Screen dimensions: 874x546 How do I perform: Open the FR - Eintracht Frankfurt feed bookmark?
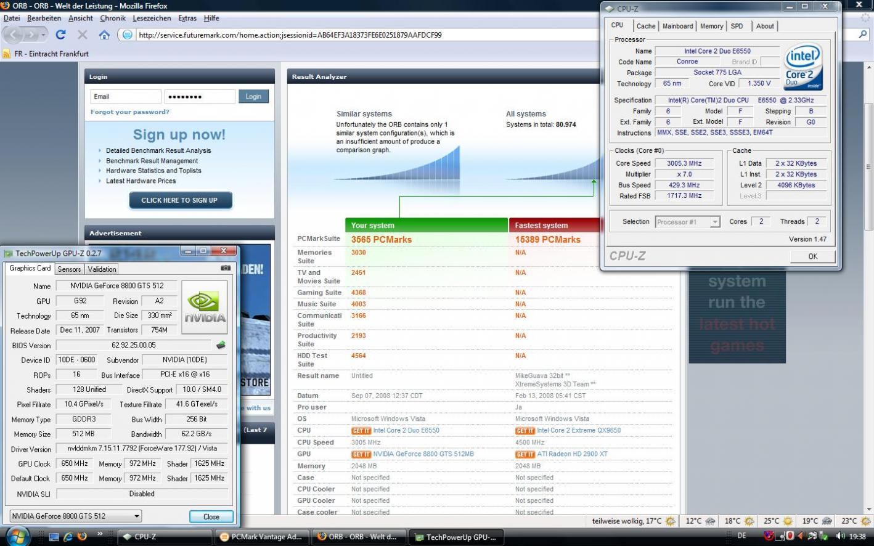coord(46,54)
